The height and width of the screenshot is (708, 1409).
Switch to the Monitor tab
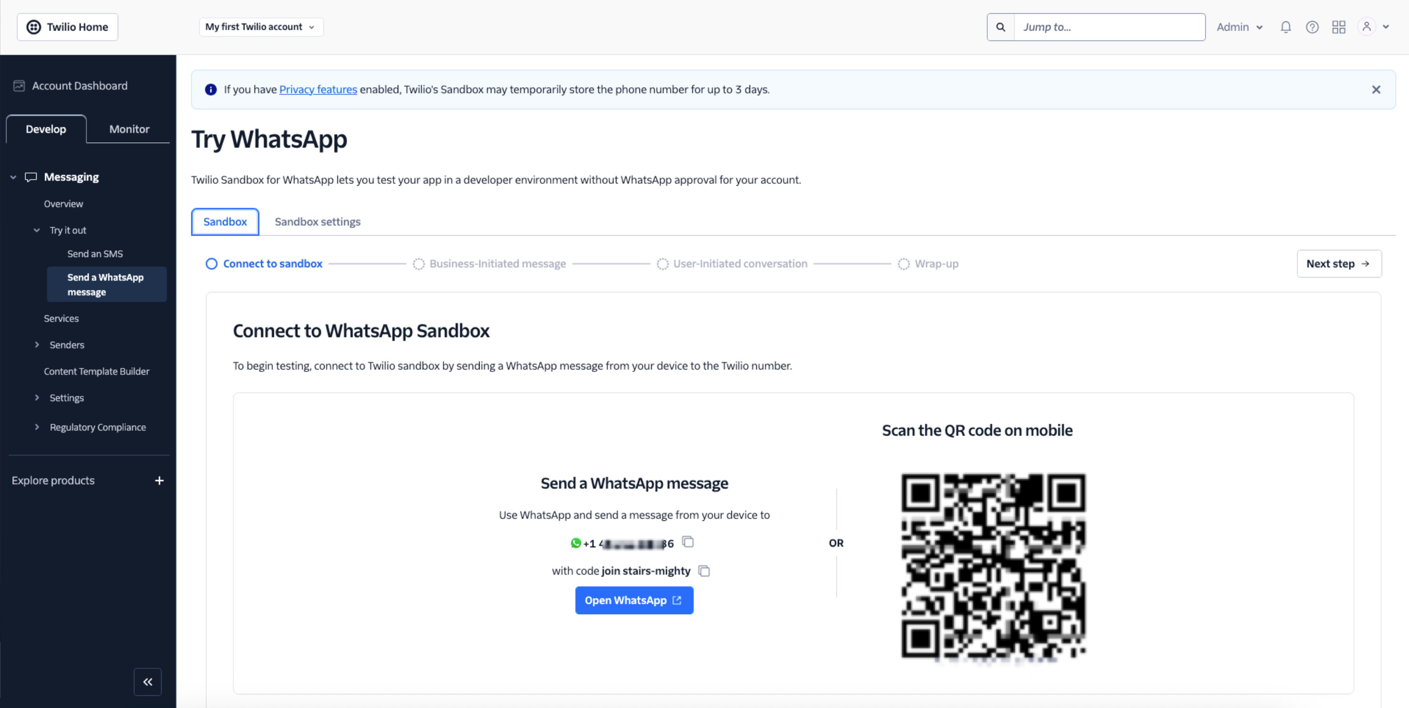[129, 129]
